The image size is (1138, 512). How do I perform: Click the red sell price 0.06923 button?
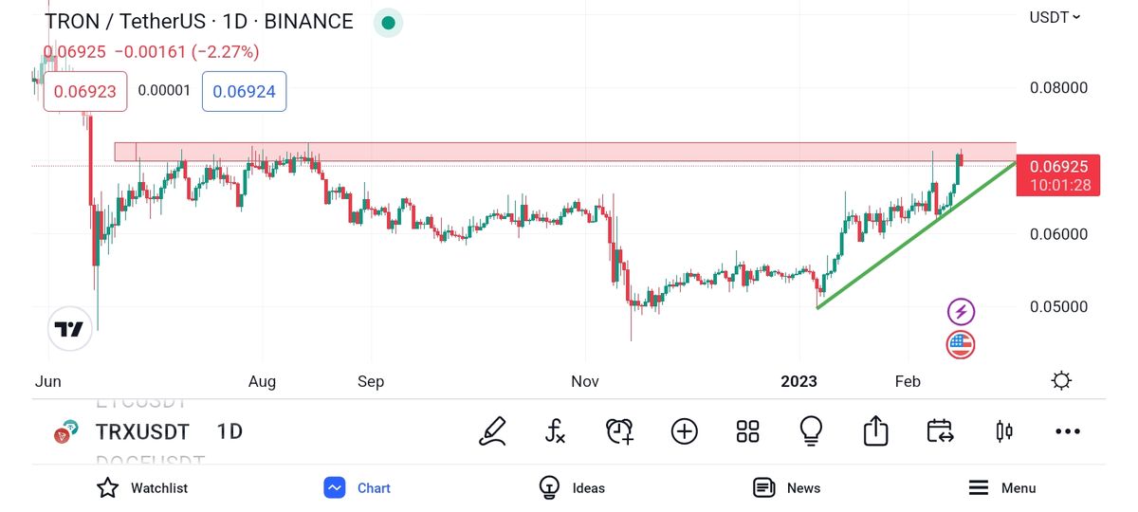point(85,92)
